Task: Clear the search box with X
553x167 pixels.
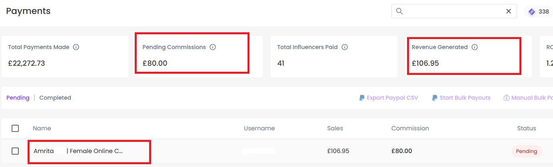Action: coord(509,11)
